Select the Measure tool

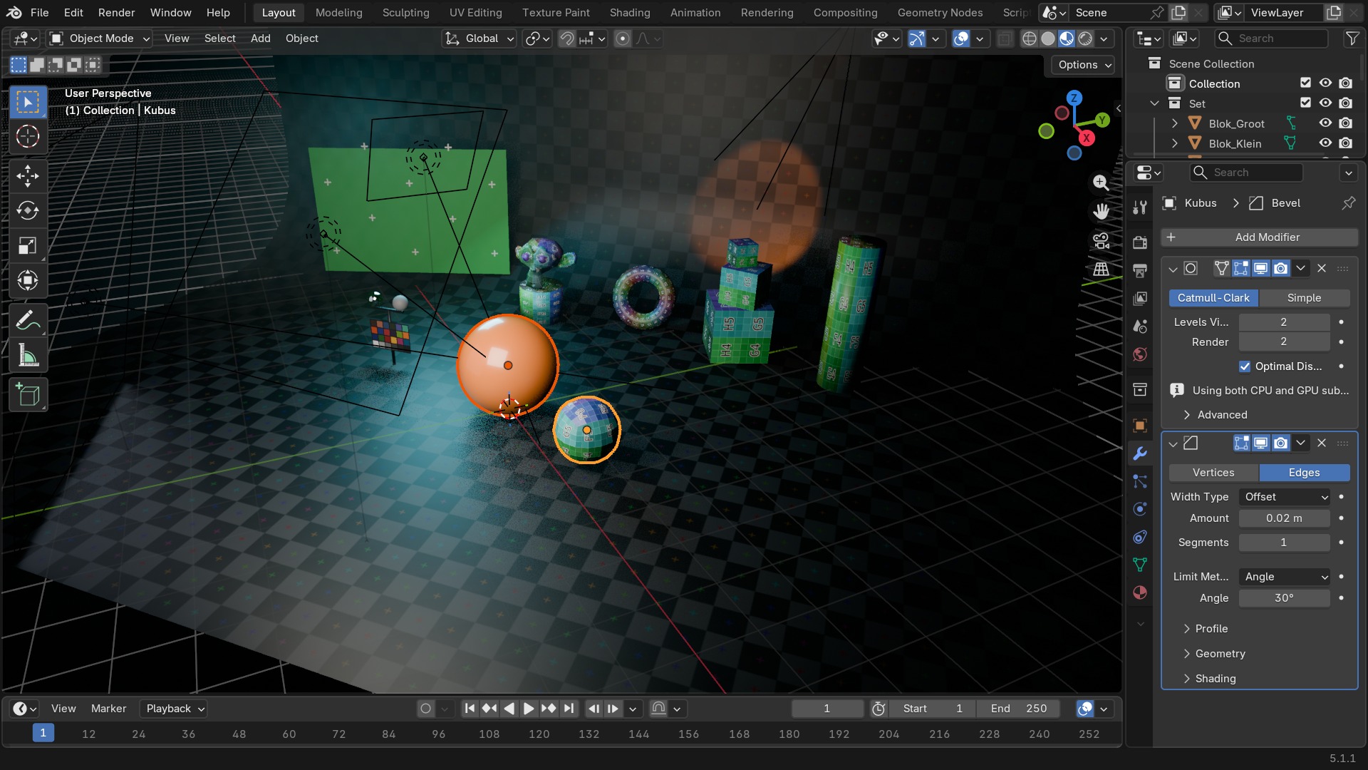28,356
